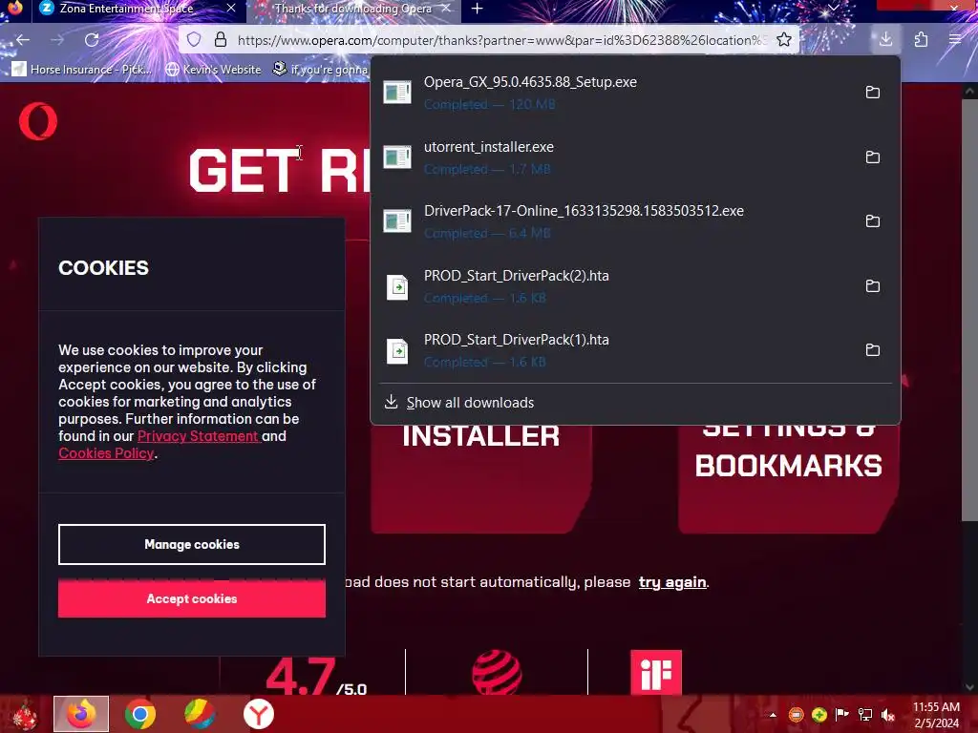Image resolution: width=978 pixels, height=733 pixels.
Task: Click the red dot award logo
Action: [497, 672]
